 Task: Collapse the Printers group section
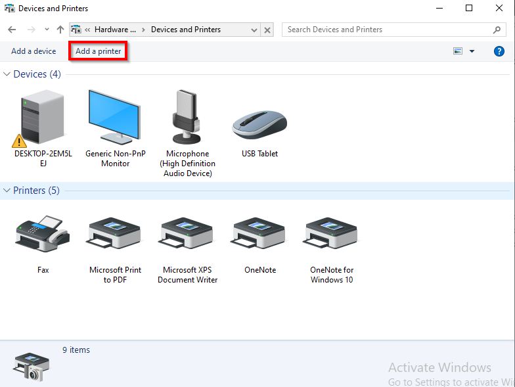7,191
